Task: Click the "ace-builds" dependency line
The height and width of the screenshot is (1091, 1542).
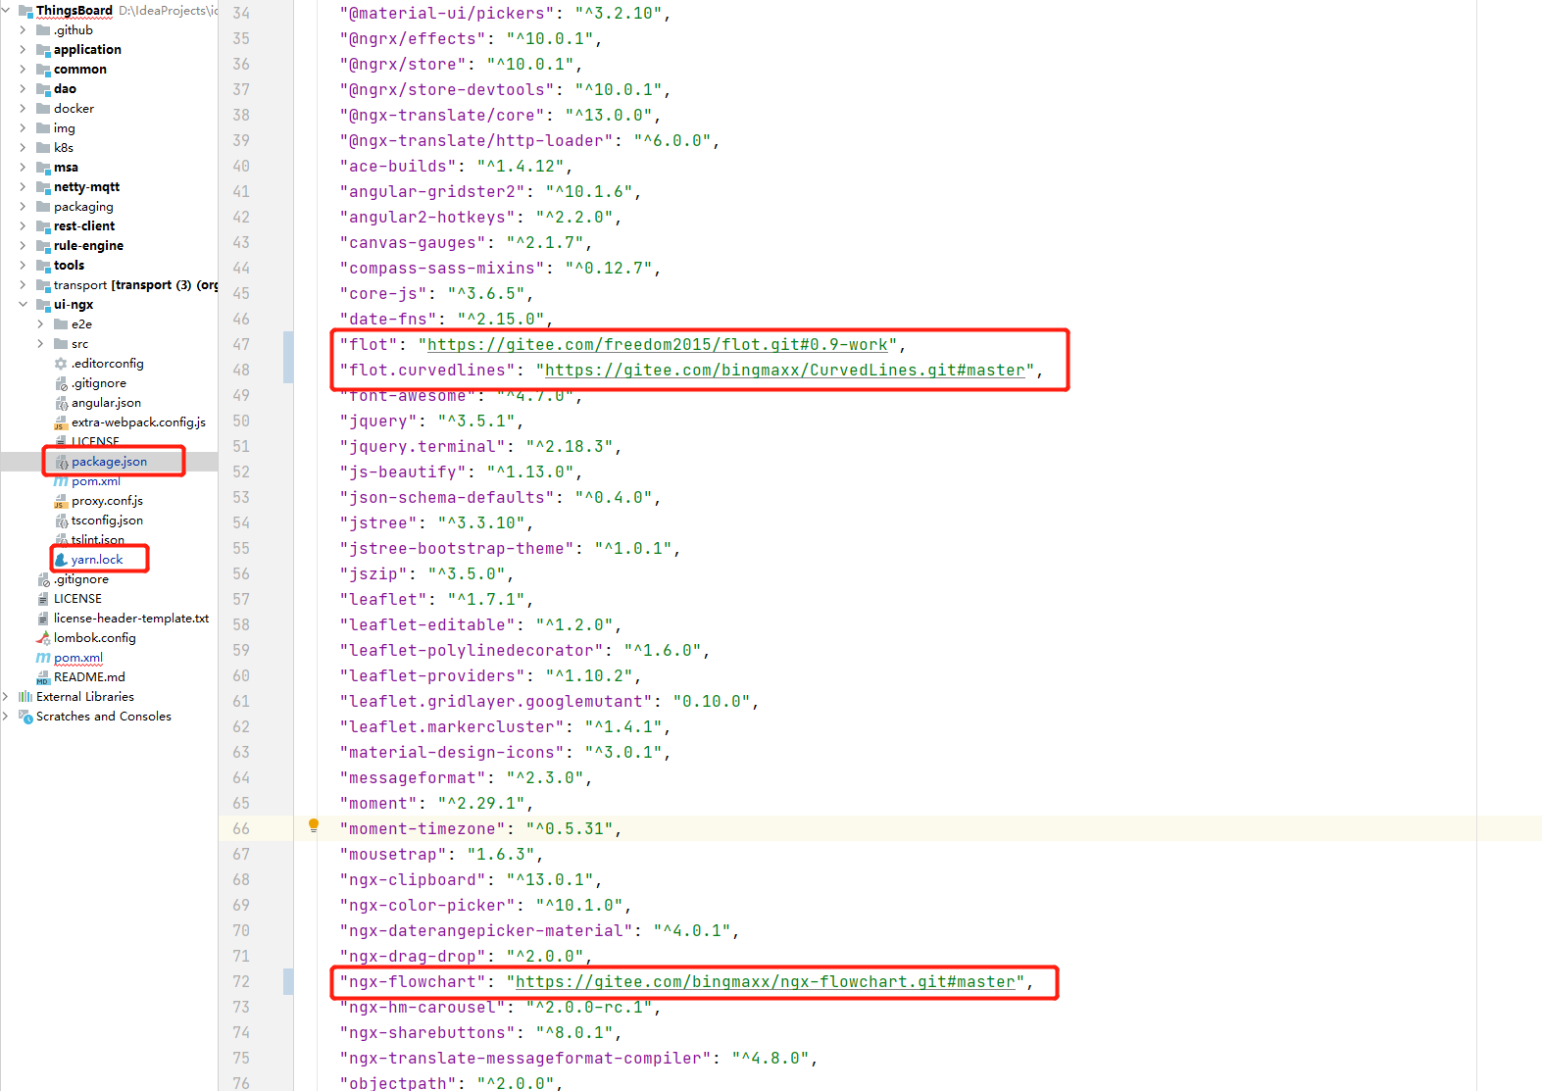Action: click(x=456, y=166)
